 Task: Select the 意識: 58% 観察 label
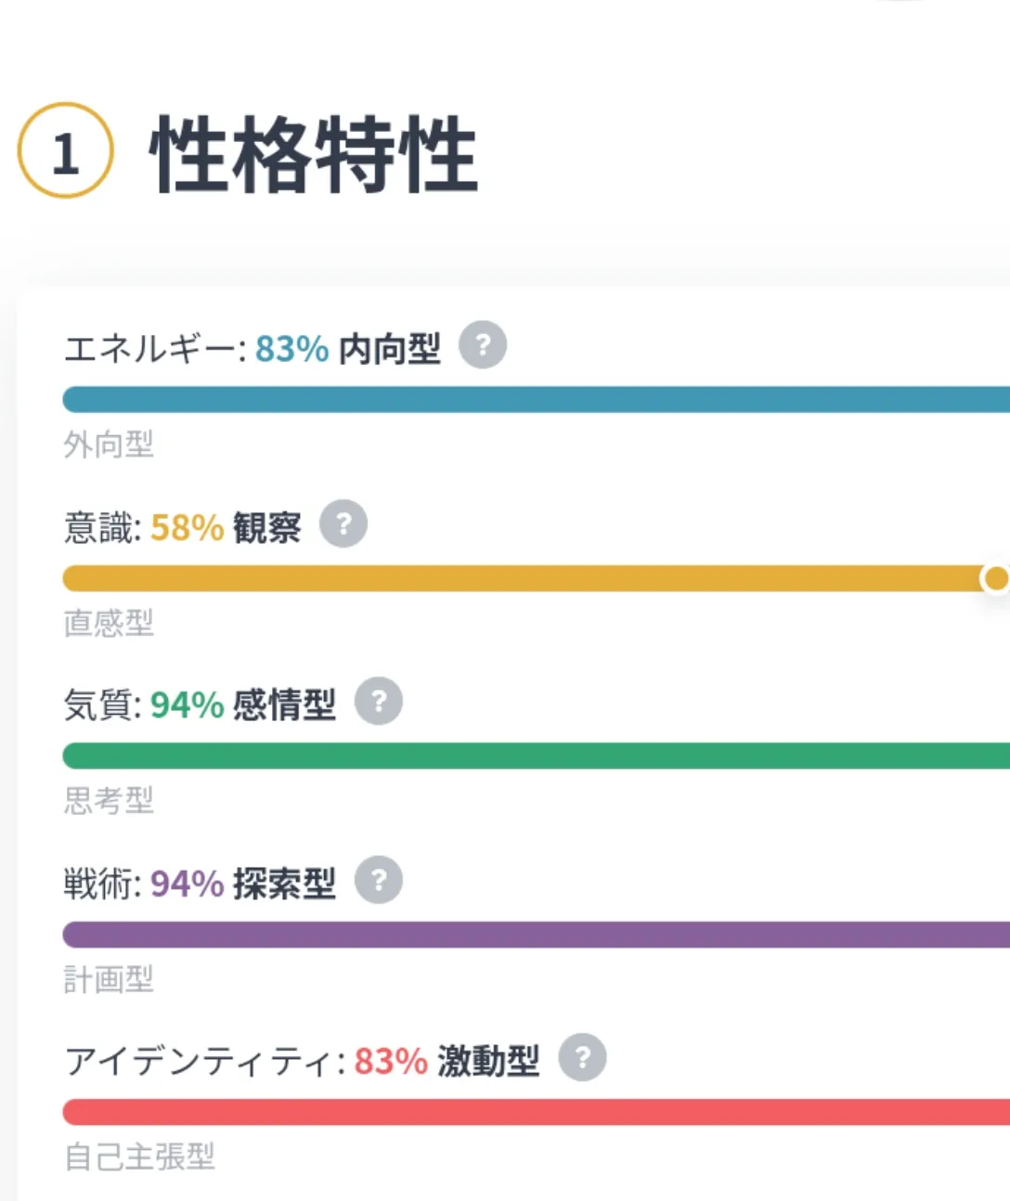click(x=183, y=527)
